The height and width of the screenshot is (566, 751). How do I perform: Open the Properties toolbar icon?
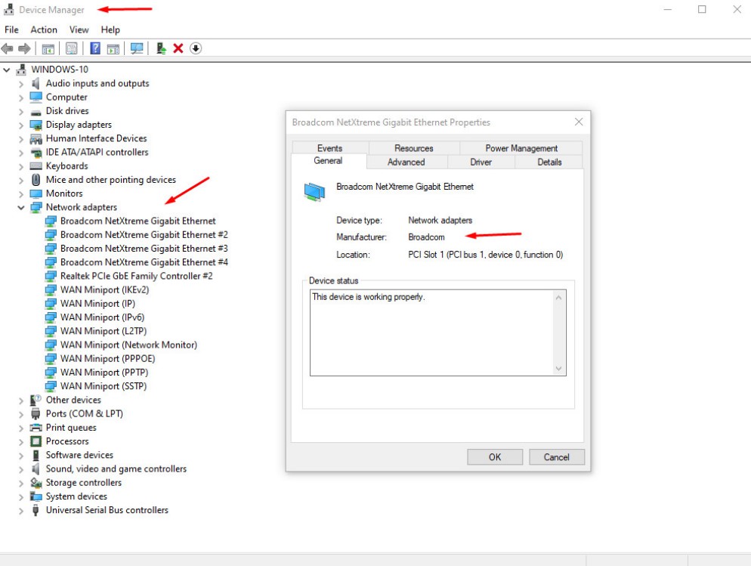coord(71,48)
